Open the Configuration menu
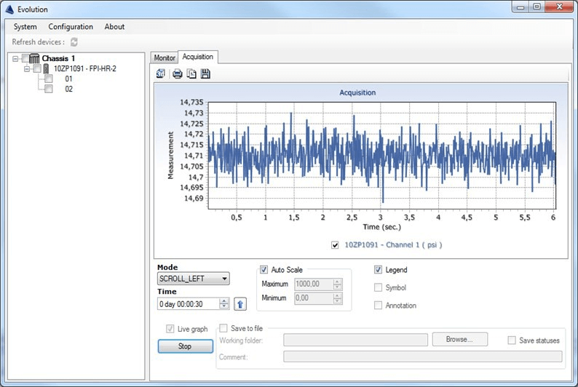578x387 pixels. click(x=71, y=27)
